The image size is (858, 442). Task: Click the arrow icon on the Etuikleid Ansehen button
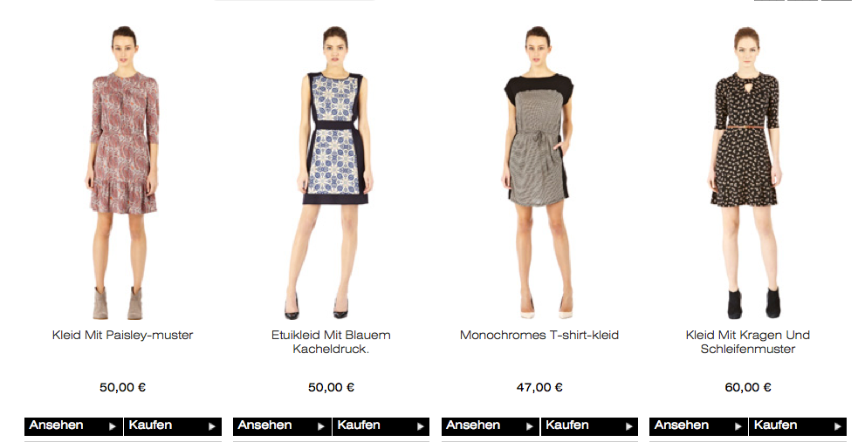click(x=320, y=426)
